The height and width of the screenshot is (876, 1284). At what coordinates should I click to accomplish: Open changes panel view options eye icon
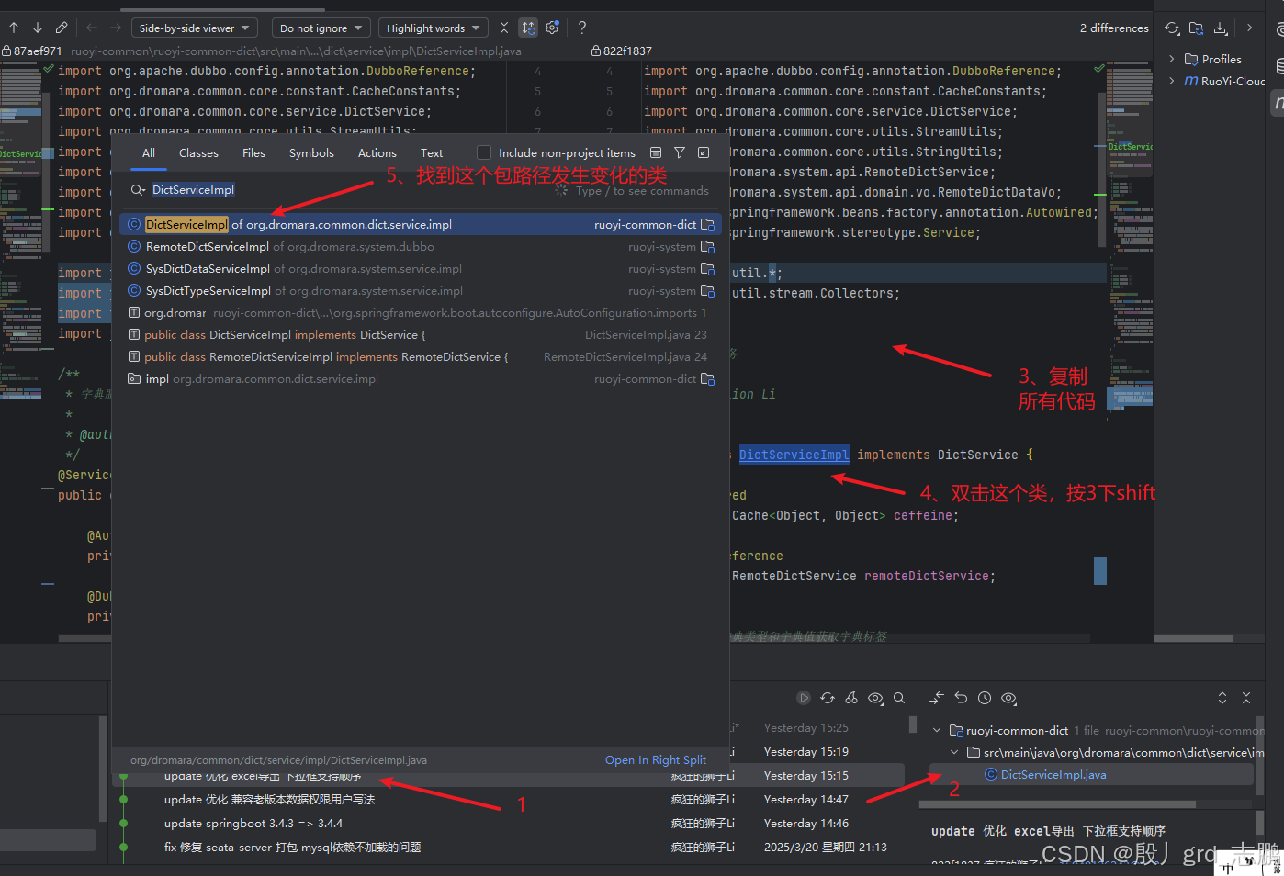pos(1008,698)
